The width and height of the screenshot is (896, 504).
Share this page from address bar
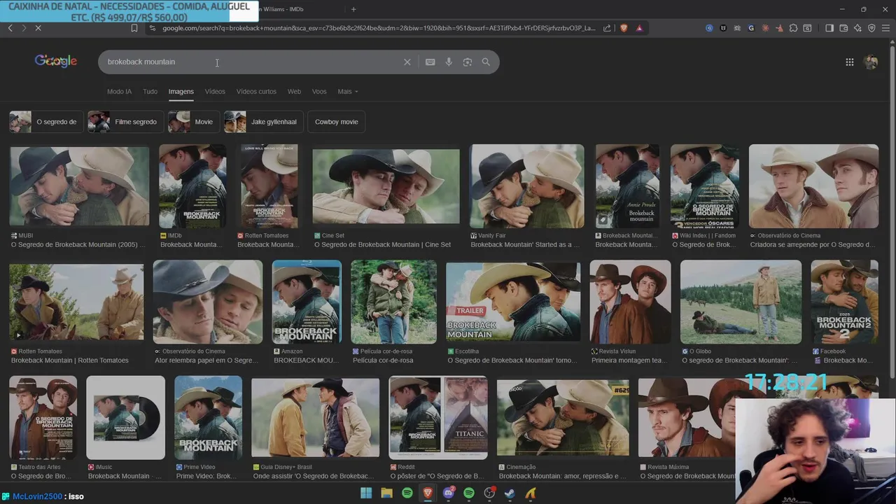(x=608, y=28)
